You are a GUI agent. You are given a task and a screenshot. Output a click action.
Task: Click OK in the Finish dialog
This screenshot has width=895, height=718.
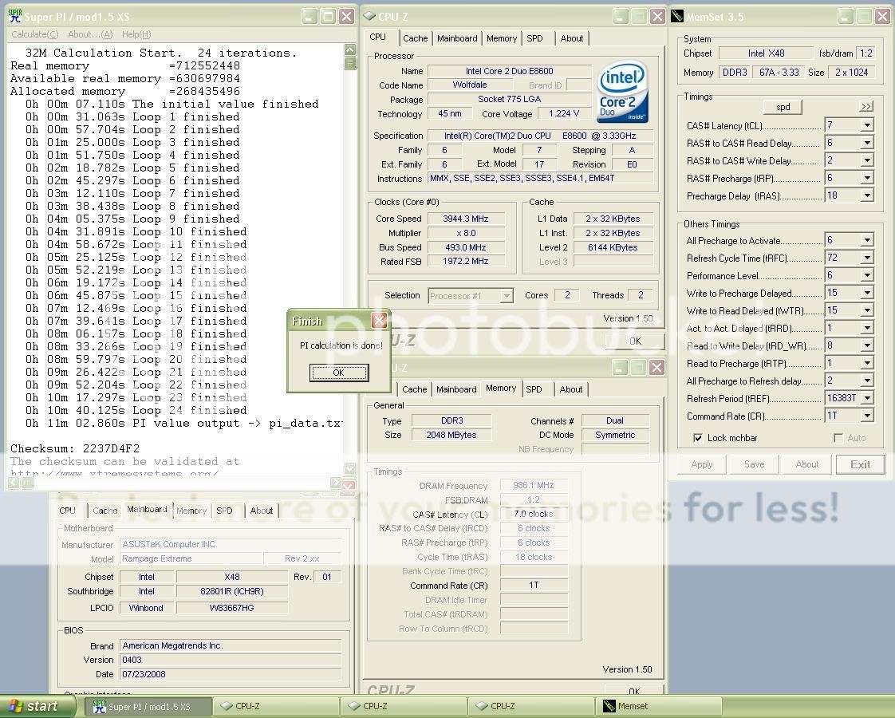pos(338,373)
